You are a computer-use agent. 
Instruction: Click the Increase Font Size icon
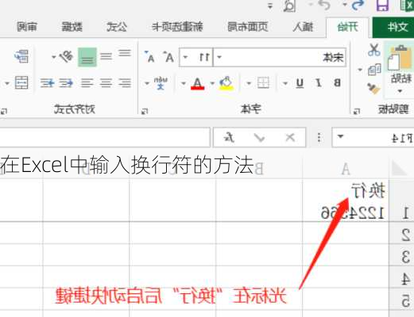168,56
